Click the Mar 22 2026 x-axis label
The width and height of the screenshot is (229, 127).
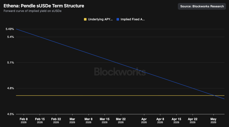click(121, 121)
